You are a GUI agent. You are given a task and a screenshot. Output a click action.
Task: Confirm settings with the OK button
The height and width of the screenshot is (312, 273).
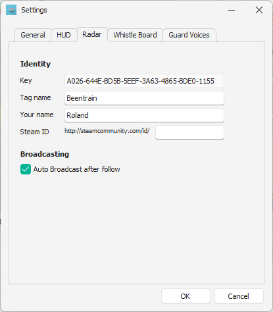(186, 296)
